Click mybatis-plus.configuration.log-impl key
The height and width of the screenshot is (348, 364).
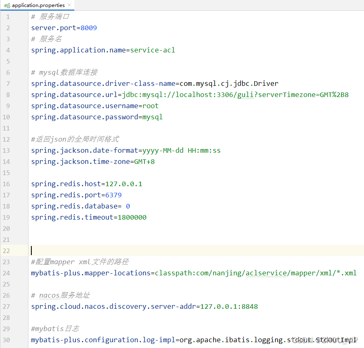[x=103, y=340]
